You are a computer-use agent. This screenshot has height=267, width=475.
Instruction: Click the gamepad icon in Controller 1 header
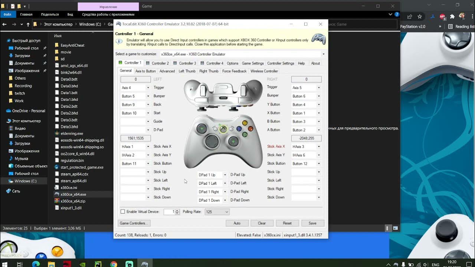(318, 39)
